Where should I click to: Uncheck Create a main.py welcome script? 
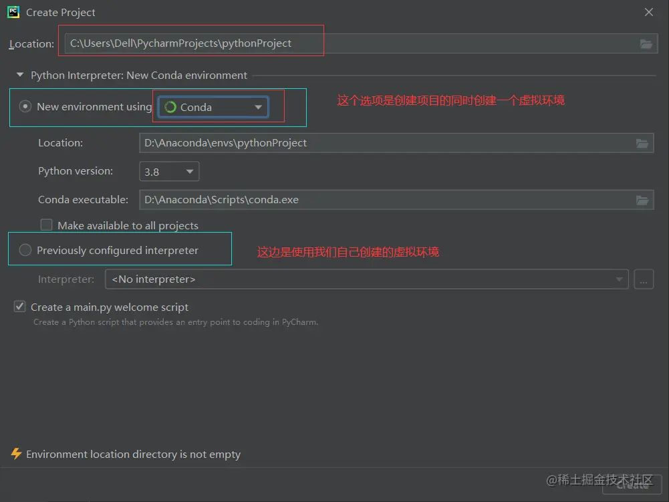point(19,307)
